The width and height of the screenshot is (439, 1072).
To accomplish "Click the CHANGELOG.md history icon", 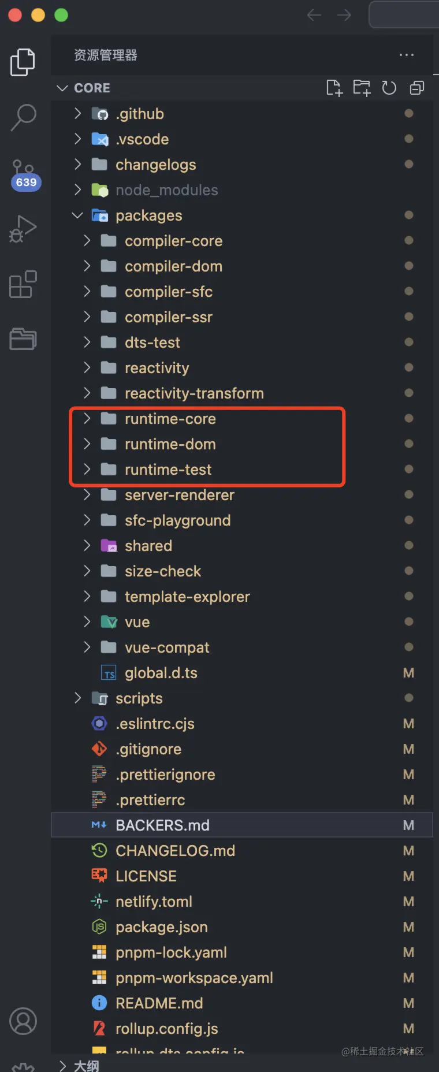I will coord(99,850).
